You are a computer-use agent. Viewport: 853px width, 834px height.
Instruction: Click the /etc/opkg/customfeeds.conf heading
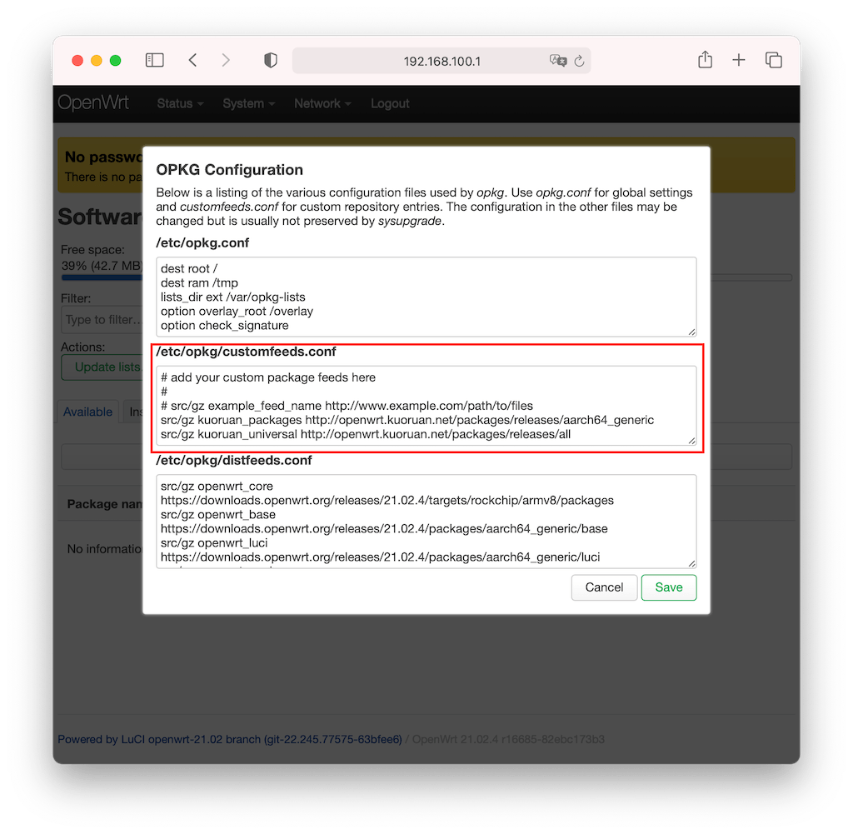click(246, 352)
